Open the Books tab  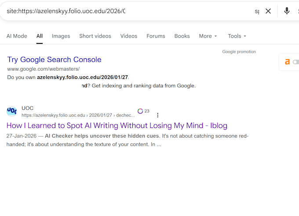tap(182, 36)
